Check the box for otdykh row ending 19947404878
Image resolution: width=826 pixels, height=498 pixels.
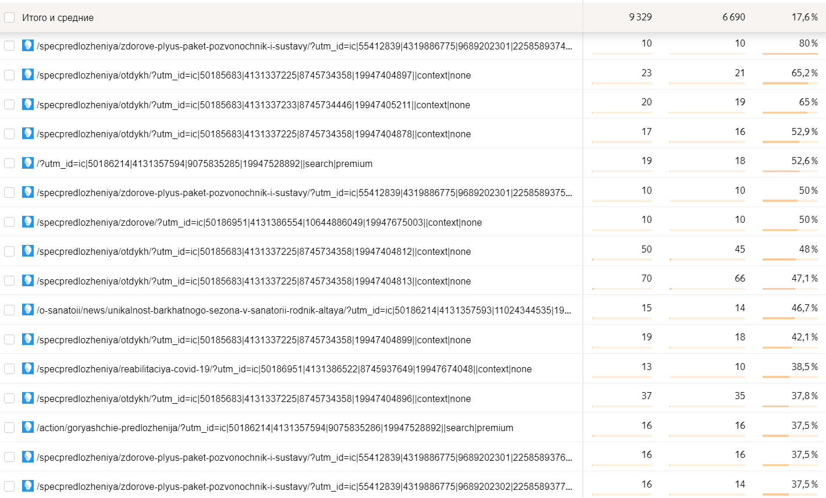point(9,134)
